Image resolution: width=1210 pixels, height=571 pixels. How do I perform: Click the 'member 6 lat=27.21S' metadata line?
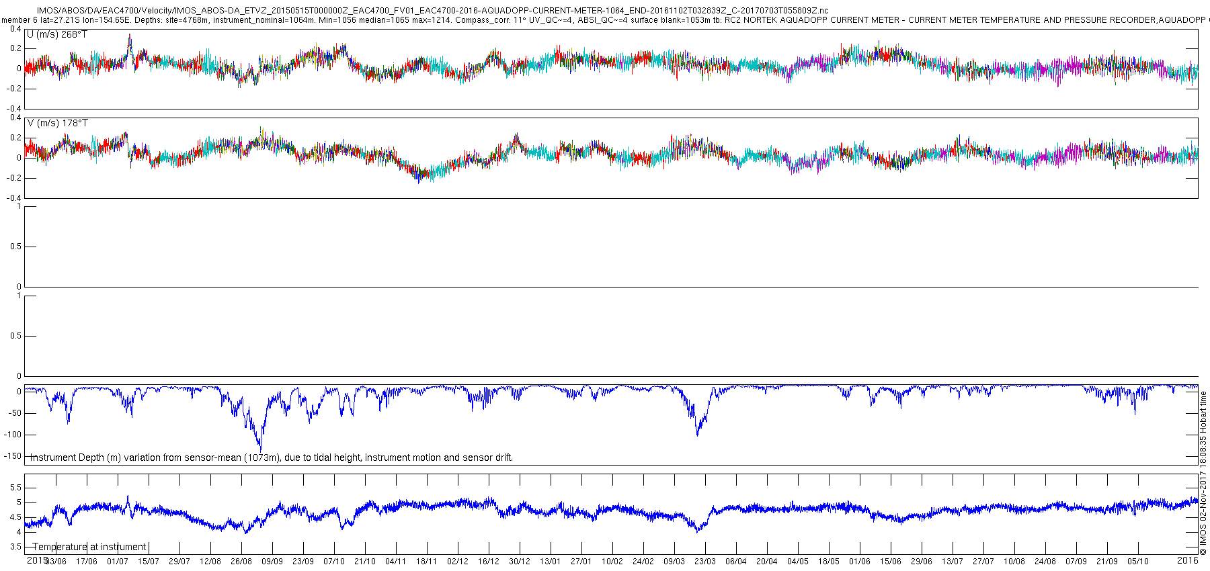(x=605, y=20)
